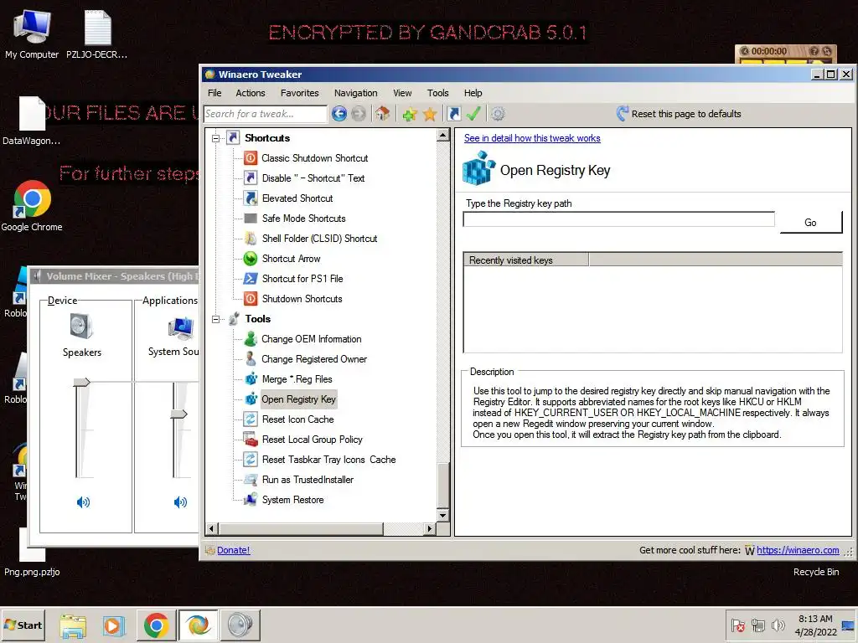
Task: Open the Favorites menu
Action: point(299,93)
